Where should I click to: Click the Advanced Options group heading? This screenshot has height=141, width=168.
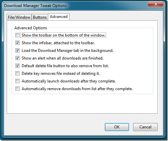pos(31,28)
